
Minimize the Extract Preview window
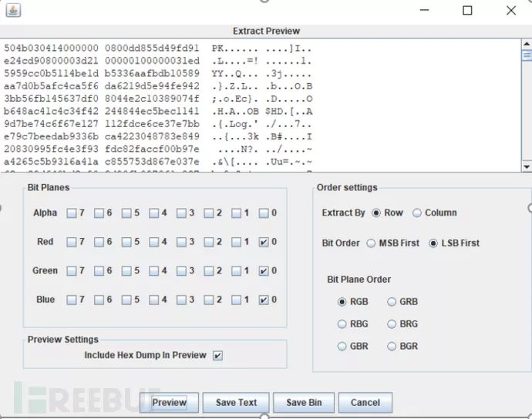point(424,11)
